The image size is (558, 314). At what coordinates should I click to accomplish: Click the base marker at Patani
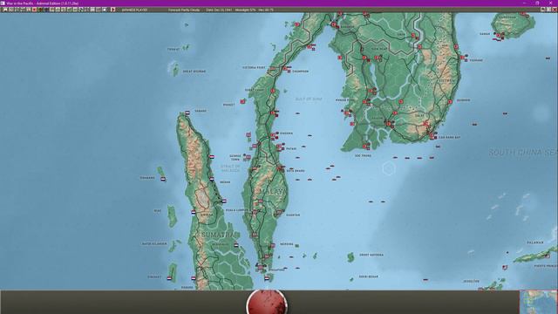[279, 147]
